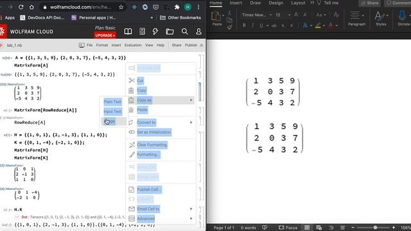Switch to Outline view in Word status bar
Image resolution: width=411 pixels, height=231 pixels.
(331, 228)
